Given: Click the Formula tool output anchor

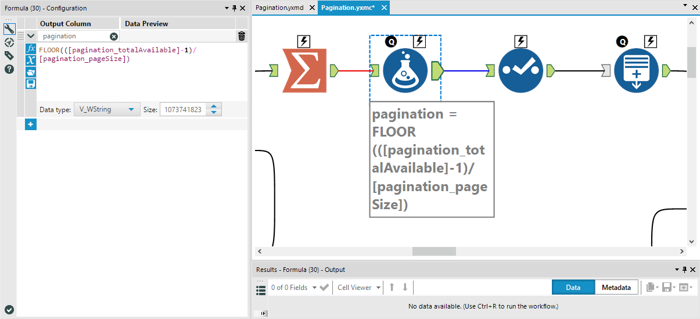Looking at the screenshot, I should tap(437, 71).
